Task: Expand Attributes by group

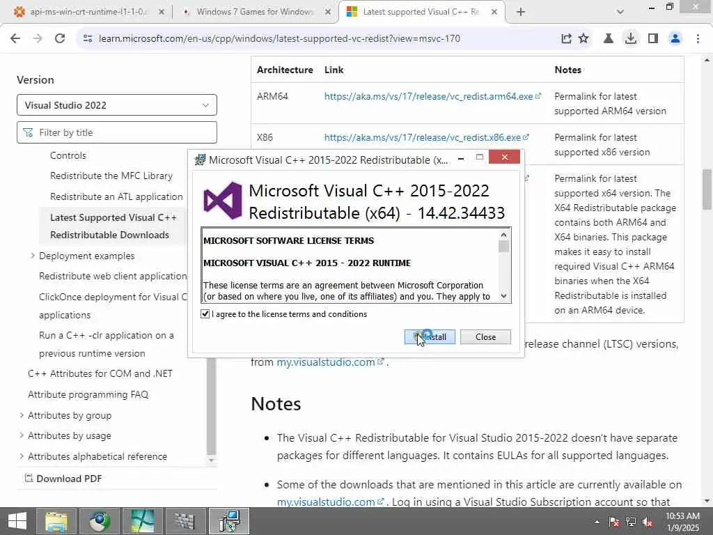Action: click(x=22, y=415)
